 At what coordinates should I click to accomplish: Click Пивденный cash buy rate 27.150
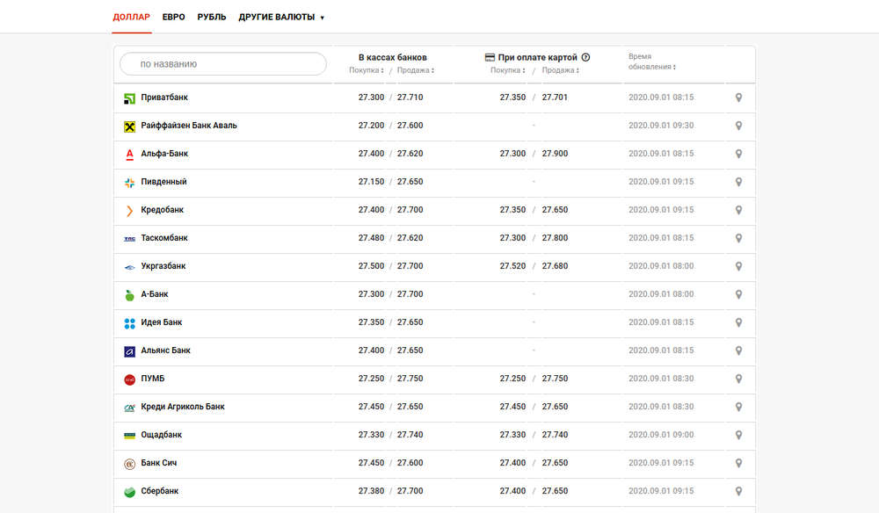[x=371, y=182]
